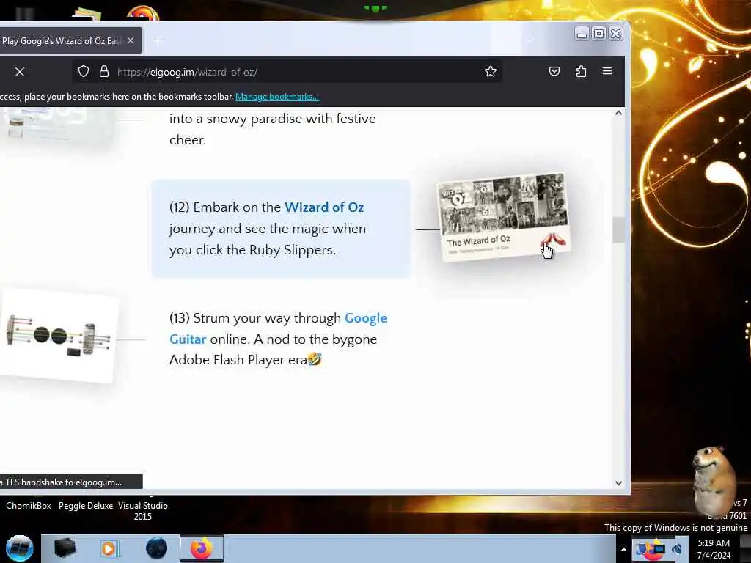This screenshot has width=751, height=563.
Task: Close the Wizard of Oz tab
Action: point(131,41)
